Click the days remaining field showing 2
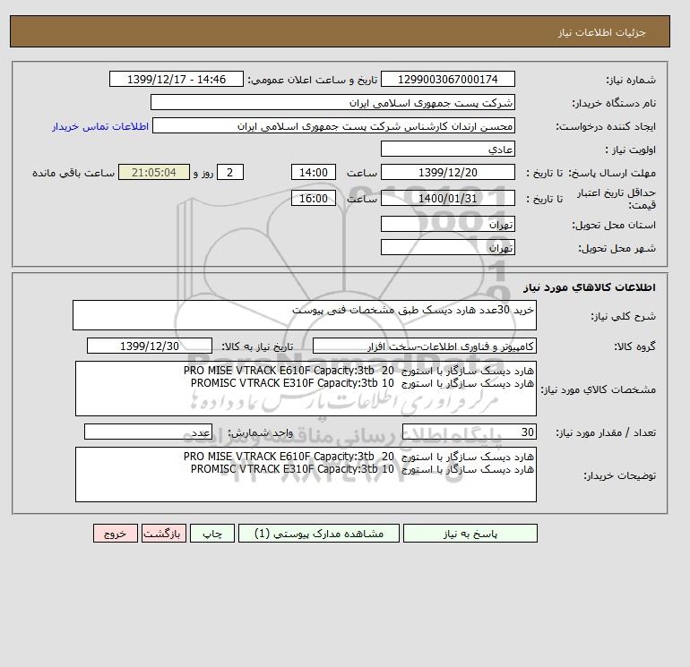 point(229,173)
